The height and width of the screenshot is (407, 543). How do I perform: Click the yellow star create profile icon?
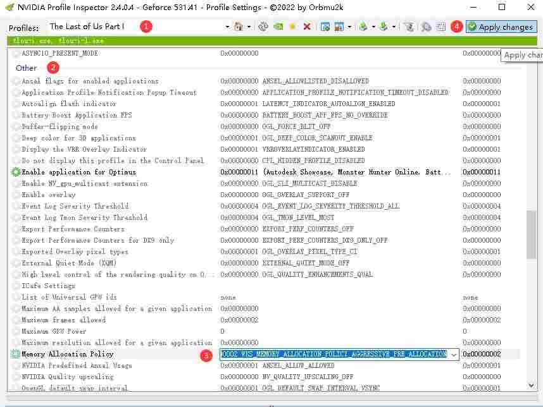292,27
